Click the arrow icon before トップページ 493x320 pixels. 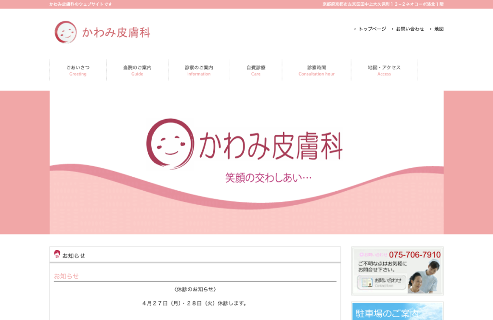(355, 29)
